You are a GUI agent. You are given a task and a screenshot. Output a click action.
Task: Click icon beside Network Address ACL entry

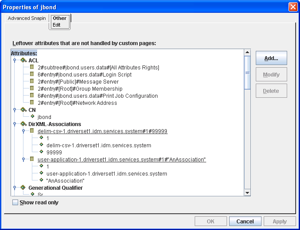pyautogui.click(x=32, y=102)
